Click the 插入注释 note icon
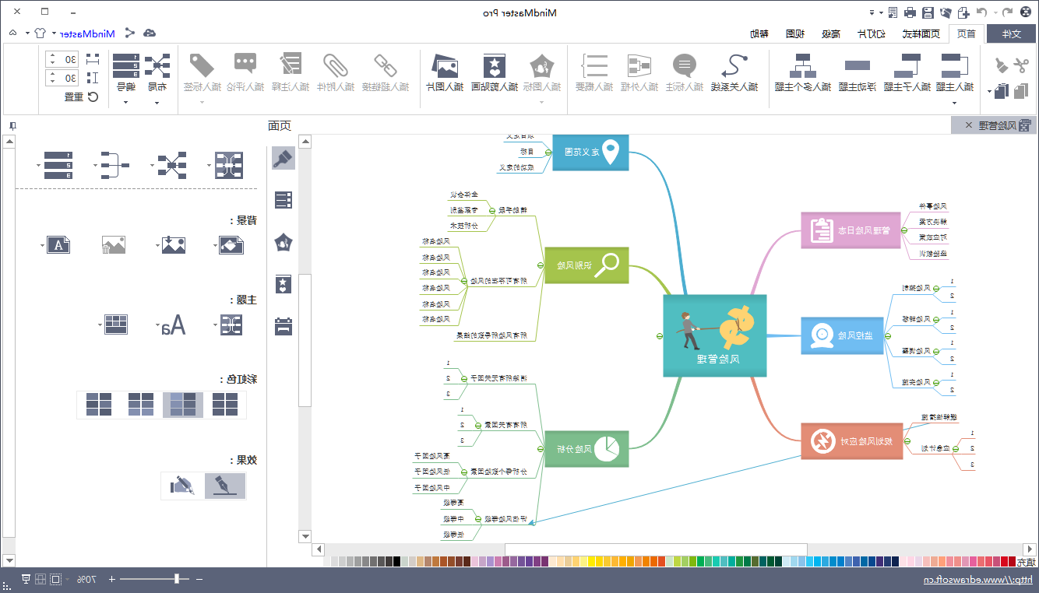Viewport: 1039px width, 593px height. [x=291, y=65]
